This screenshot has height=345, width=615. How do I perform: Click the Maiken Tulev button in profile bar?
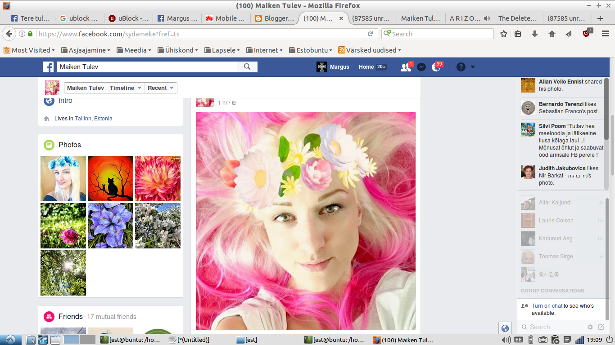pyautogui.click(x=86, y=88)
